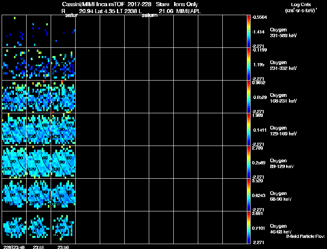Select the Oxygen 231-332 keV image at 23:51
This screenshot has width=327, height=249.
tap(38, 64)
